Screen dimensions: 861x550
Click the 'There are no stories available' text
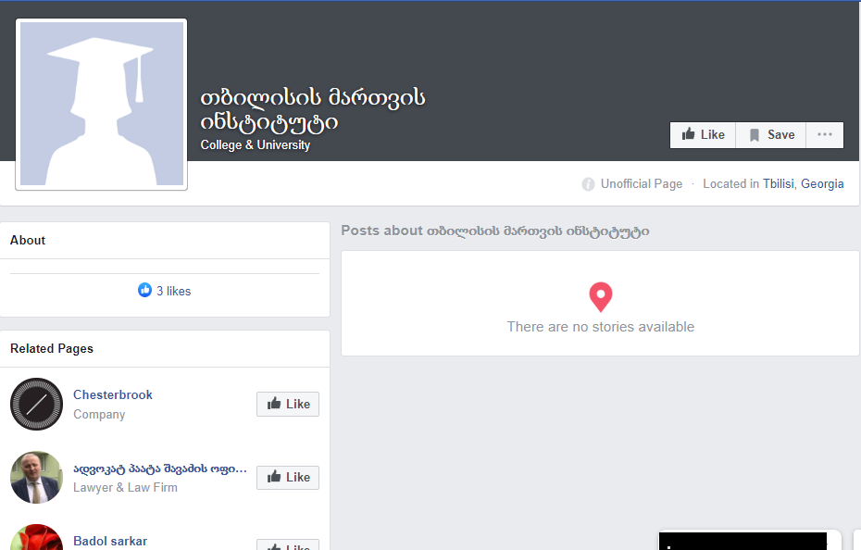coord(601,327)
